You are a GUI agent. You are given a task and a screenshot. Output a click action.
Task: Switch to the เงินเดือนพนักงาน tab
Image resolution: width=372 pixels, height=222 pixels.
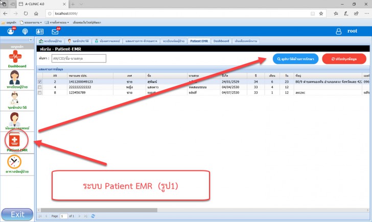coord(246,41)
